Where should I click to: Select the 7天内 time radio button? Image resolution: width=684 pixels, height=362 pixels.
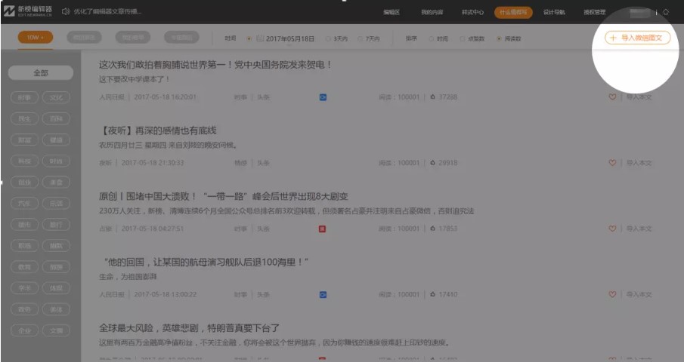click(x=361, y=38)
